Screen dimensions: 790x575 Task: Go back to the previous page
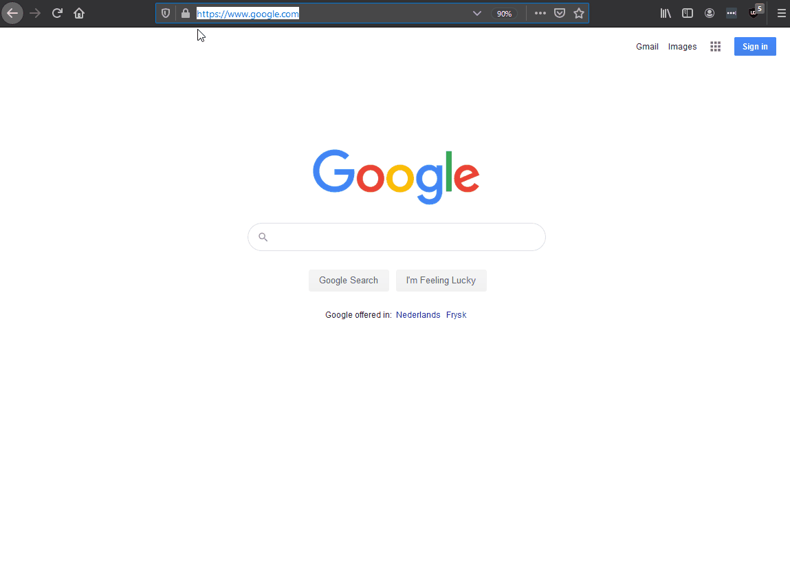coord(12,13)
